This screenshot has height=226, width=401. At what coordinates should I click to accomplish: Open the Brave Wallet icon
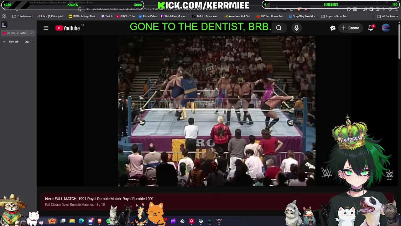378,9
